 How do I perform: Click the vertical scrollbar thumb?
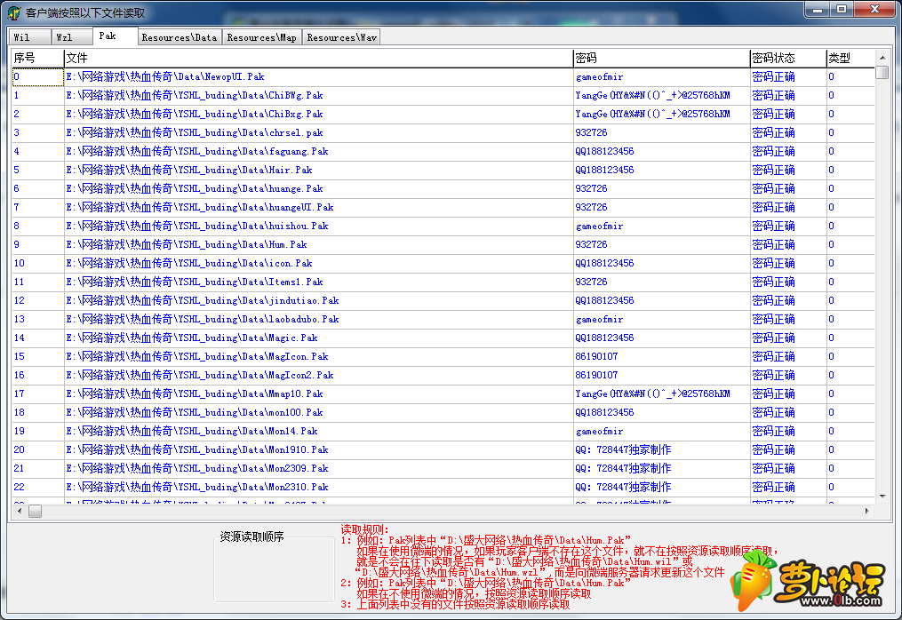tap(882, 73)
